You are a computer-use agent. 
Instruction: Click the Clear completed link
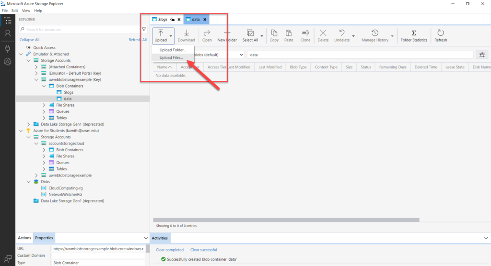point(170,250)
